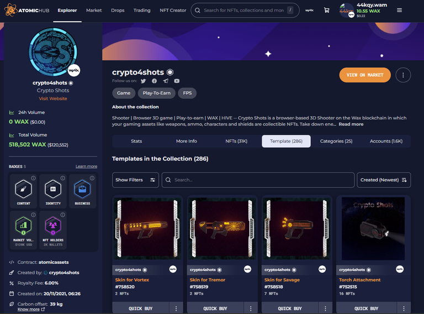Image resolution: width=424 pixels, height=314 pixels.
Task: Click the Know more carbon offset link
Action: click(x=31, y=309)
